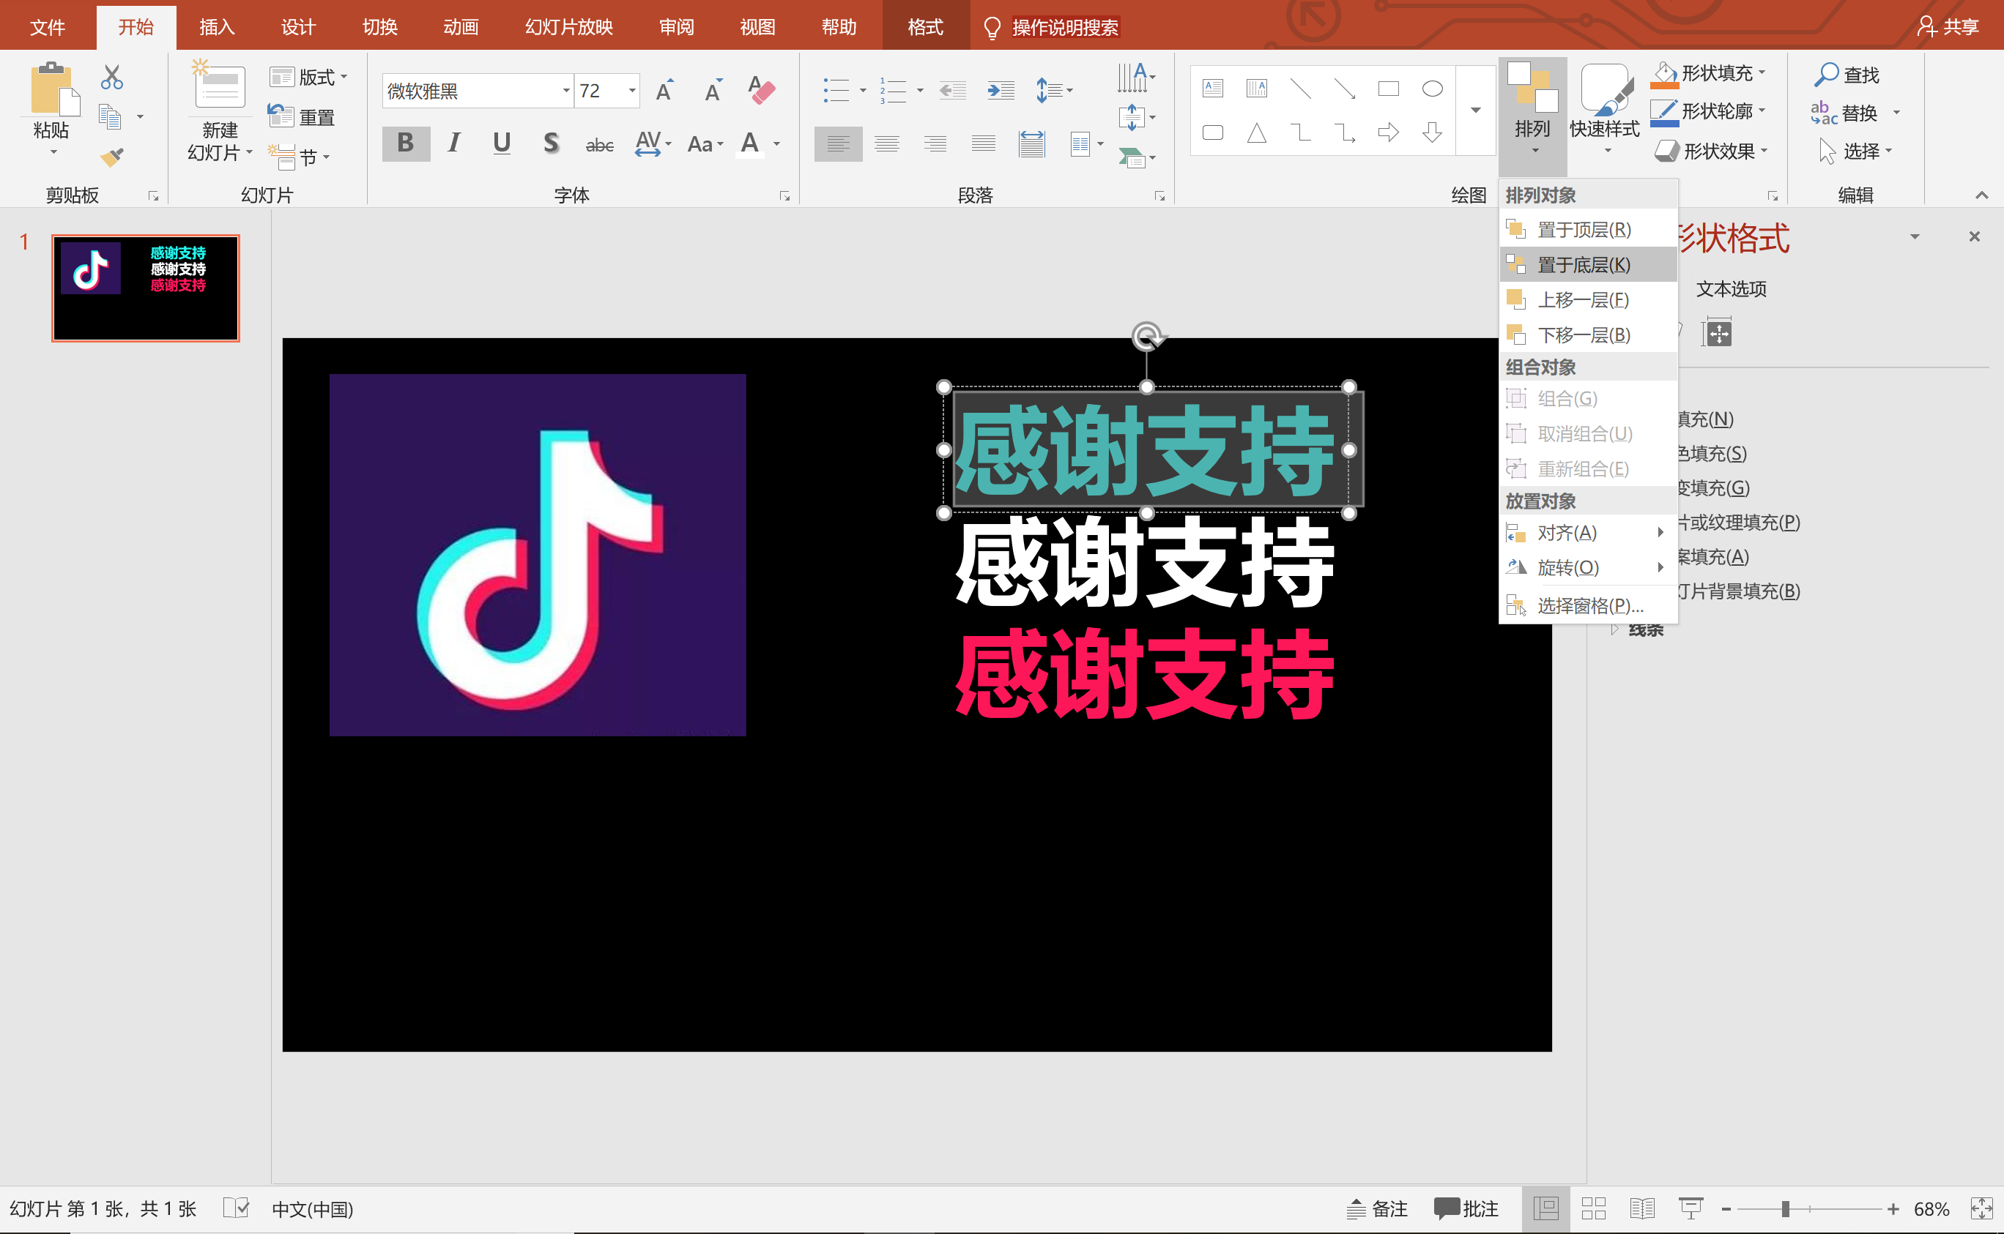Toggle Center alignment button
Image resolution: width=2004 pixels, height=1234 pixels.
[887, 144]
